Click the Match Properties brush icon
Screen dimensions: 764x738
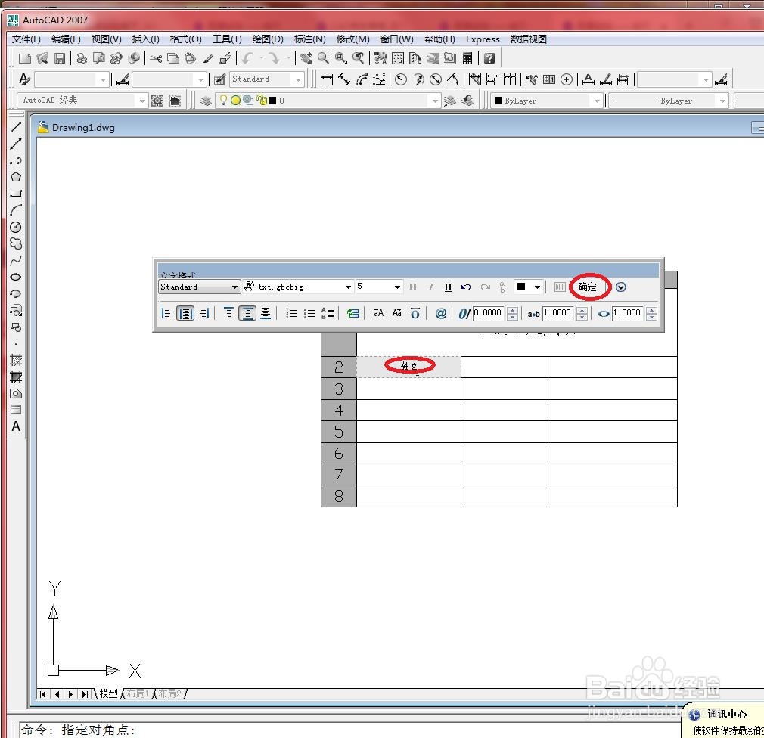[x=208, y=58]
